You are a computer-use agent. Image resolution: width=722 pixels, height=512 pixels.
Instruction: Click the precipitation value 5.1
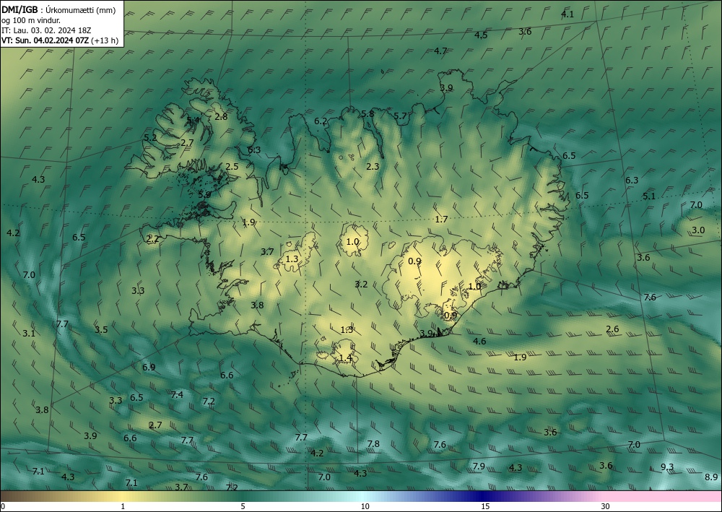click(649, 196)
